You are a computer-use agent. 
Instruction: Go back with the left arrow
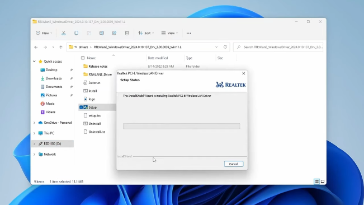coord(36,47)
